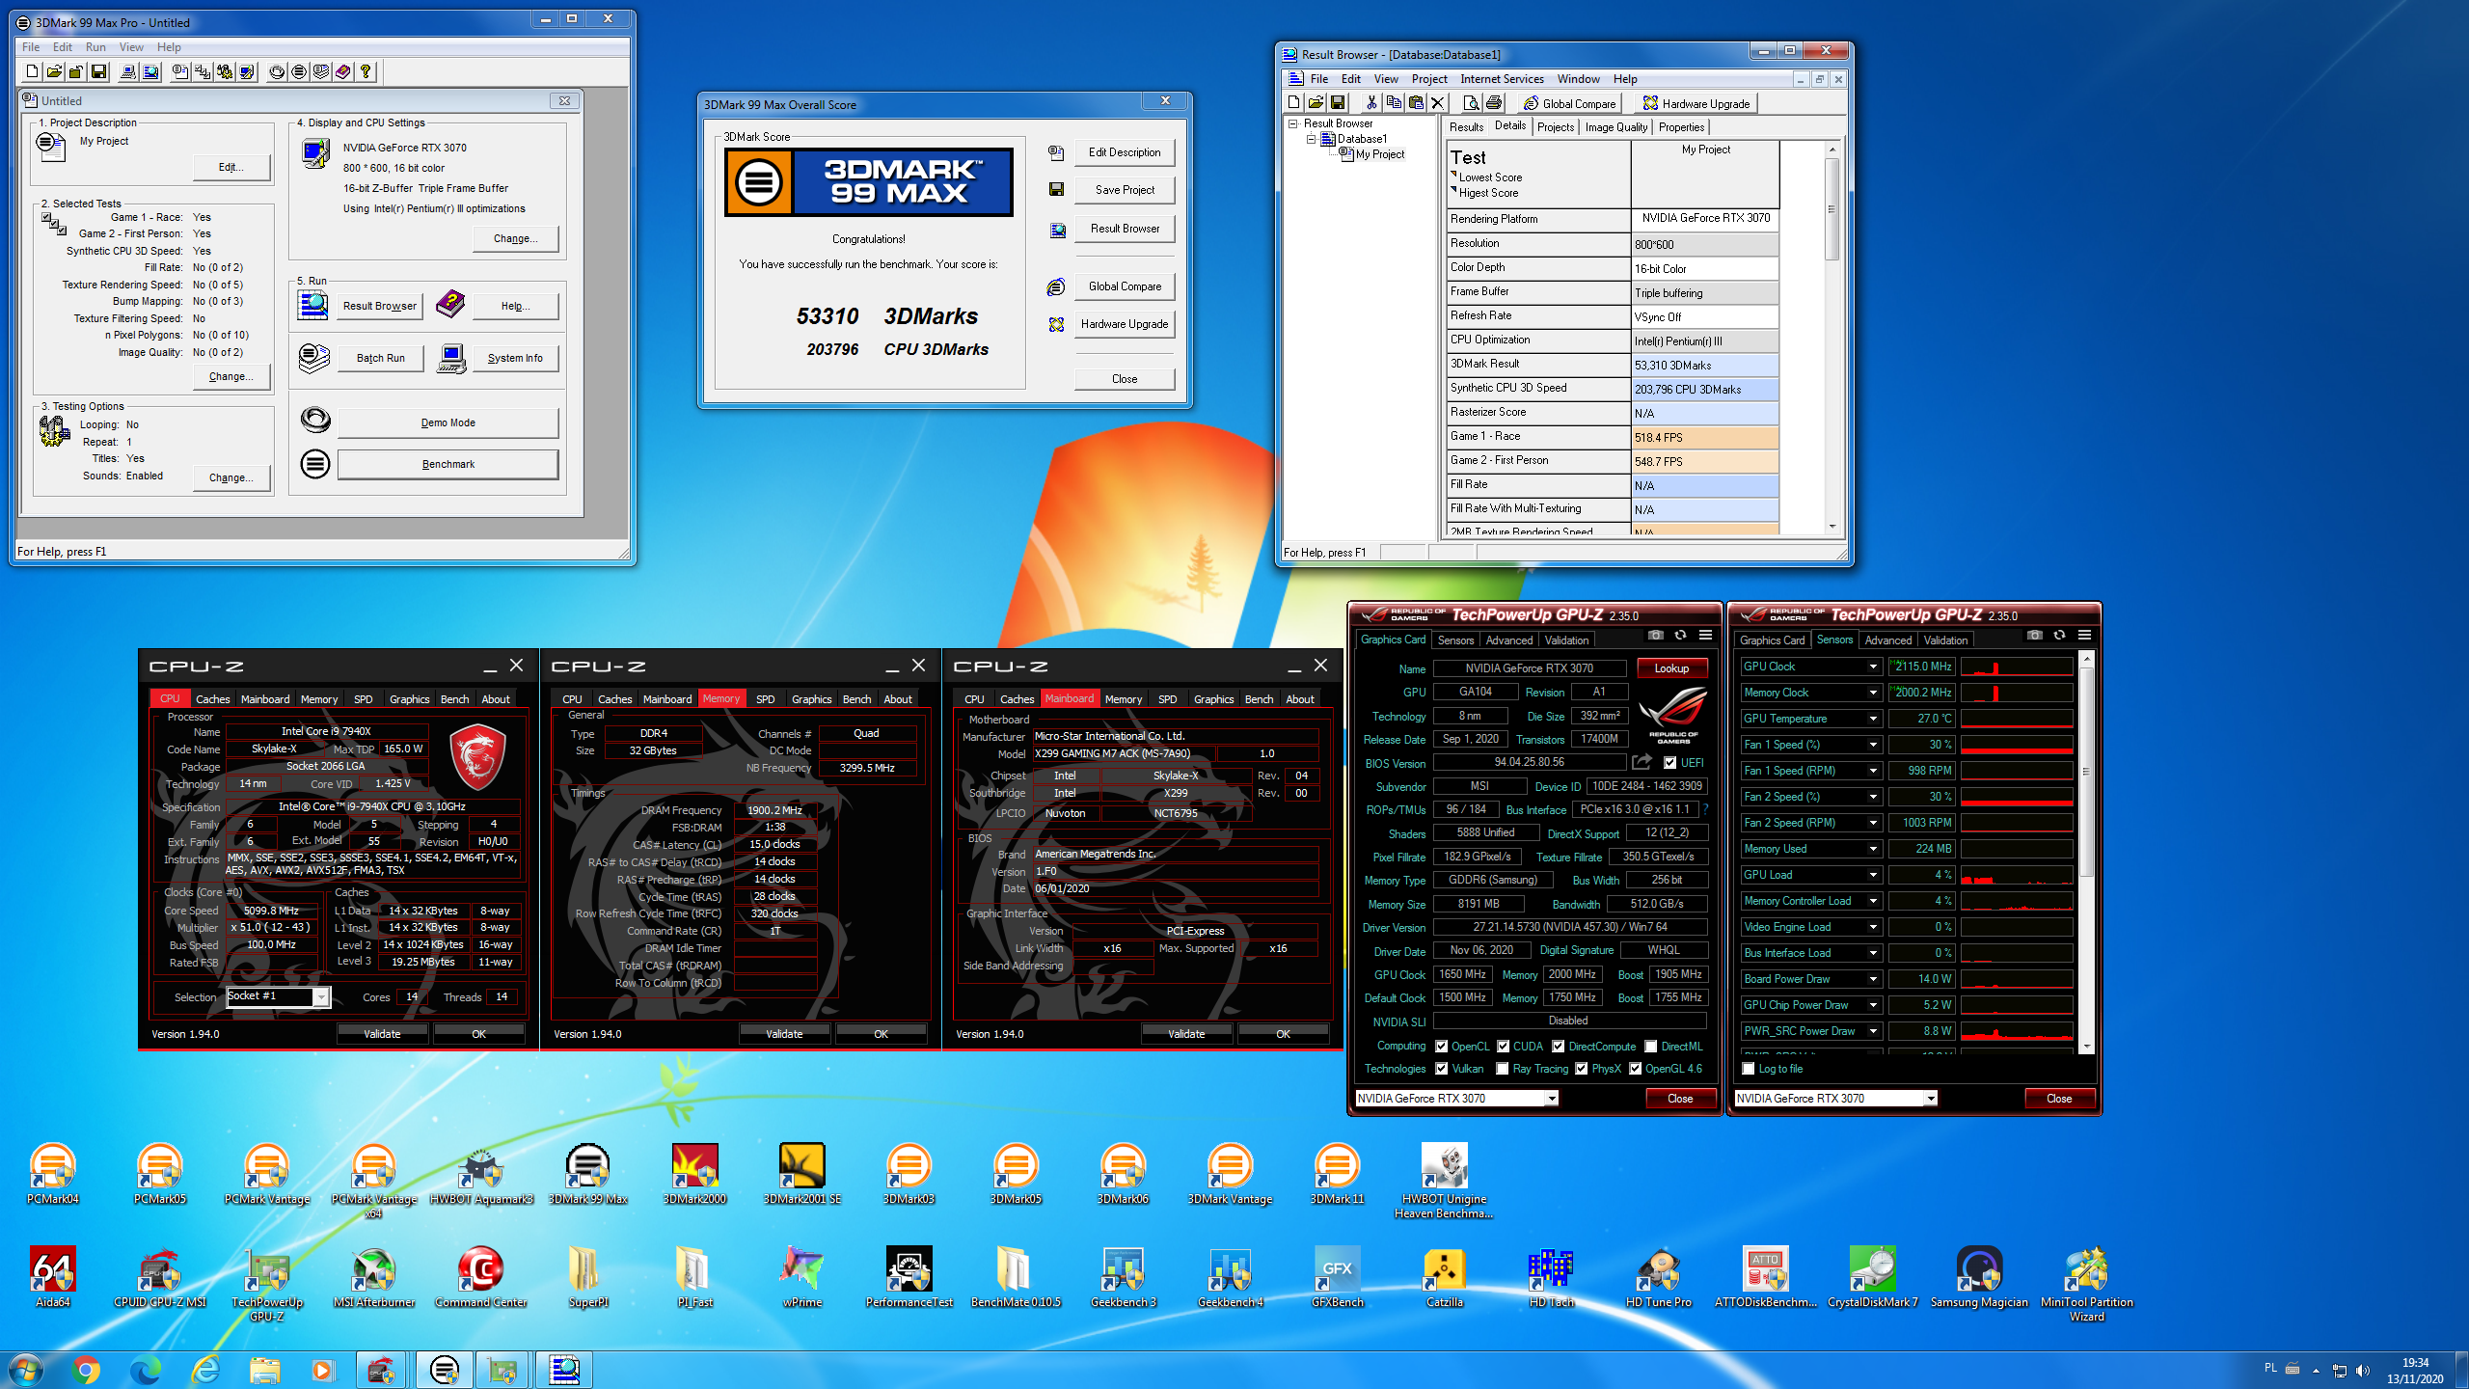Open the Run menu in 3DMark 99 Max Pro
The image size is (2469, 1389).
(95, 47)
